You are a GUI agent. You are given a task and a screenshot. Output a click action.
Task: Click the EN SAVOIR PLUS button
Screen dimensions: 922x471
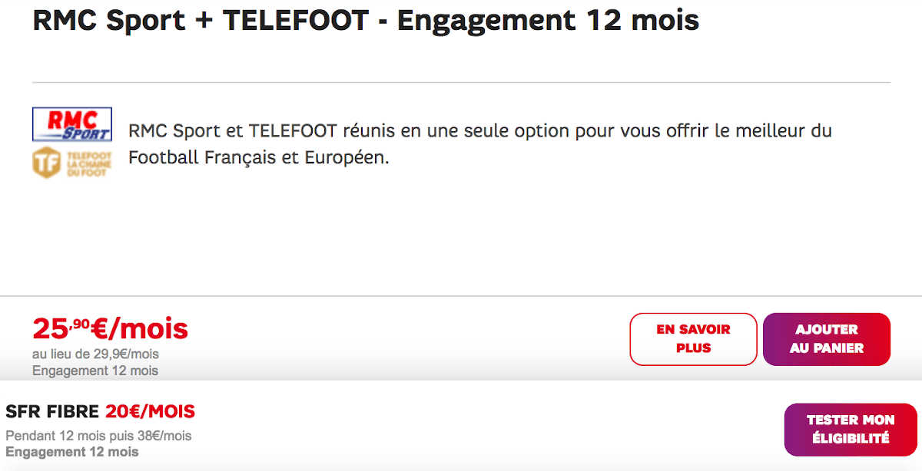click(x=692, y=339)
